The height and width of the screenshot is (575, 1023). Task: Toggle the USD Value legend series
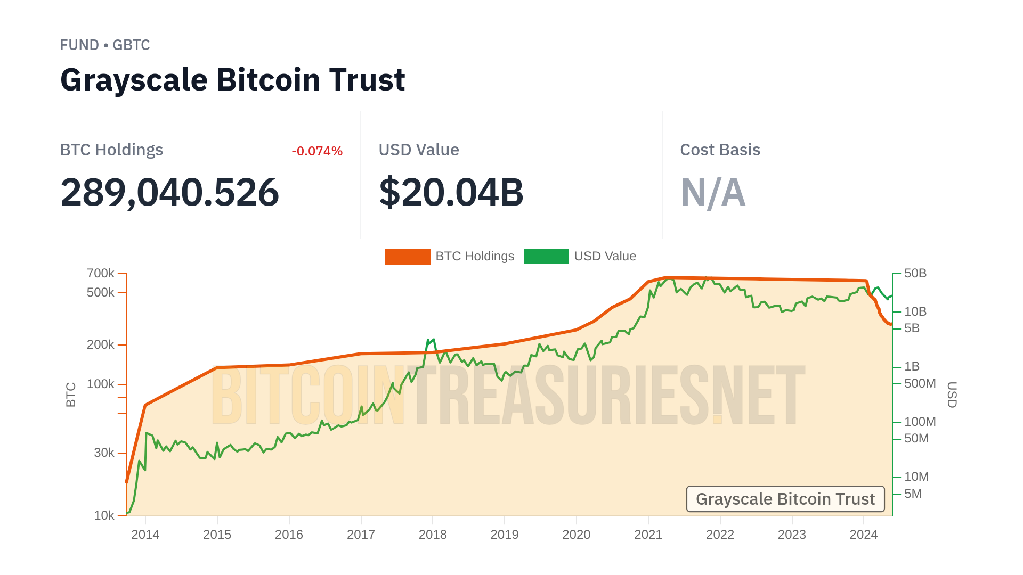(605, 256)
